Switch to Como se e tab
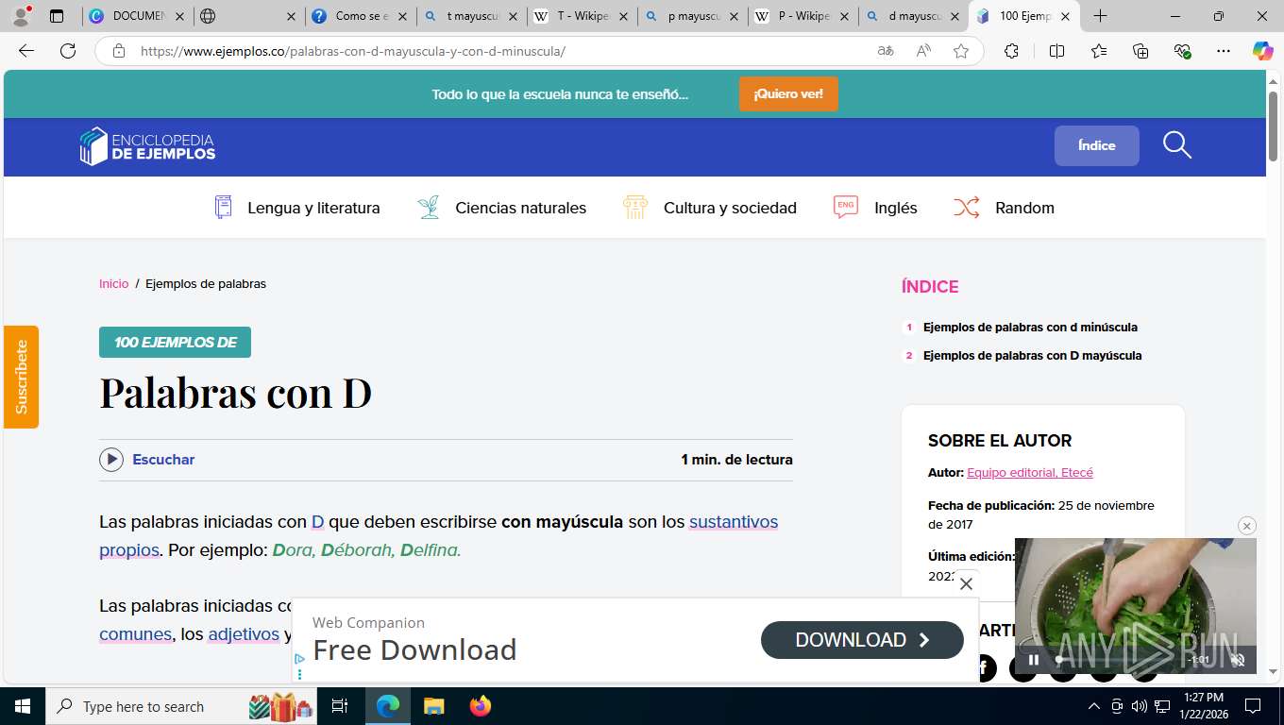This screenshot has width=1284, height=725. coord(361,16)
